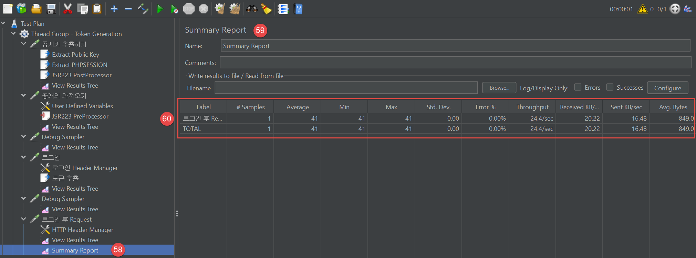Click the Label column header

(x=204, y=107)
